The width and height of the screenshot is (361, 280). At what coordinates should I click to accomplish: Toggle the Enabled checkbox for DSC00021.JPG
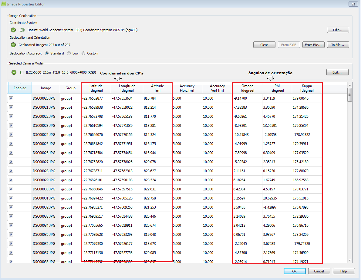tap(11, 107)
